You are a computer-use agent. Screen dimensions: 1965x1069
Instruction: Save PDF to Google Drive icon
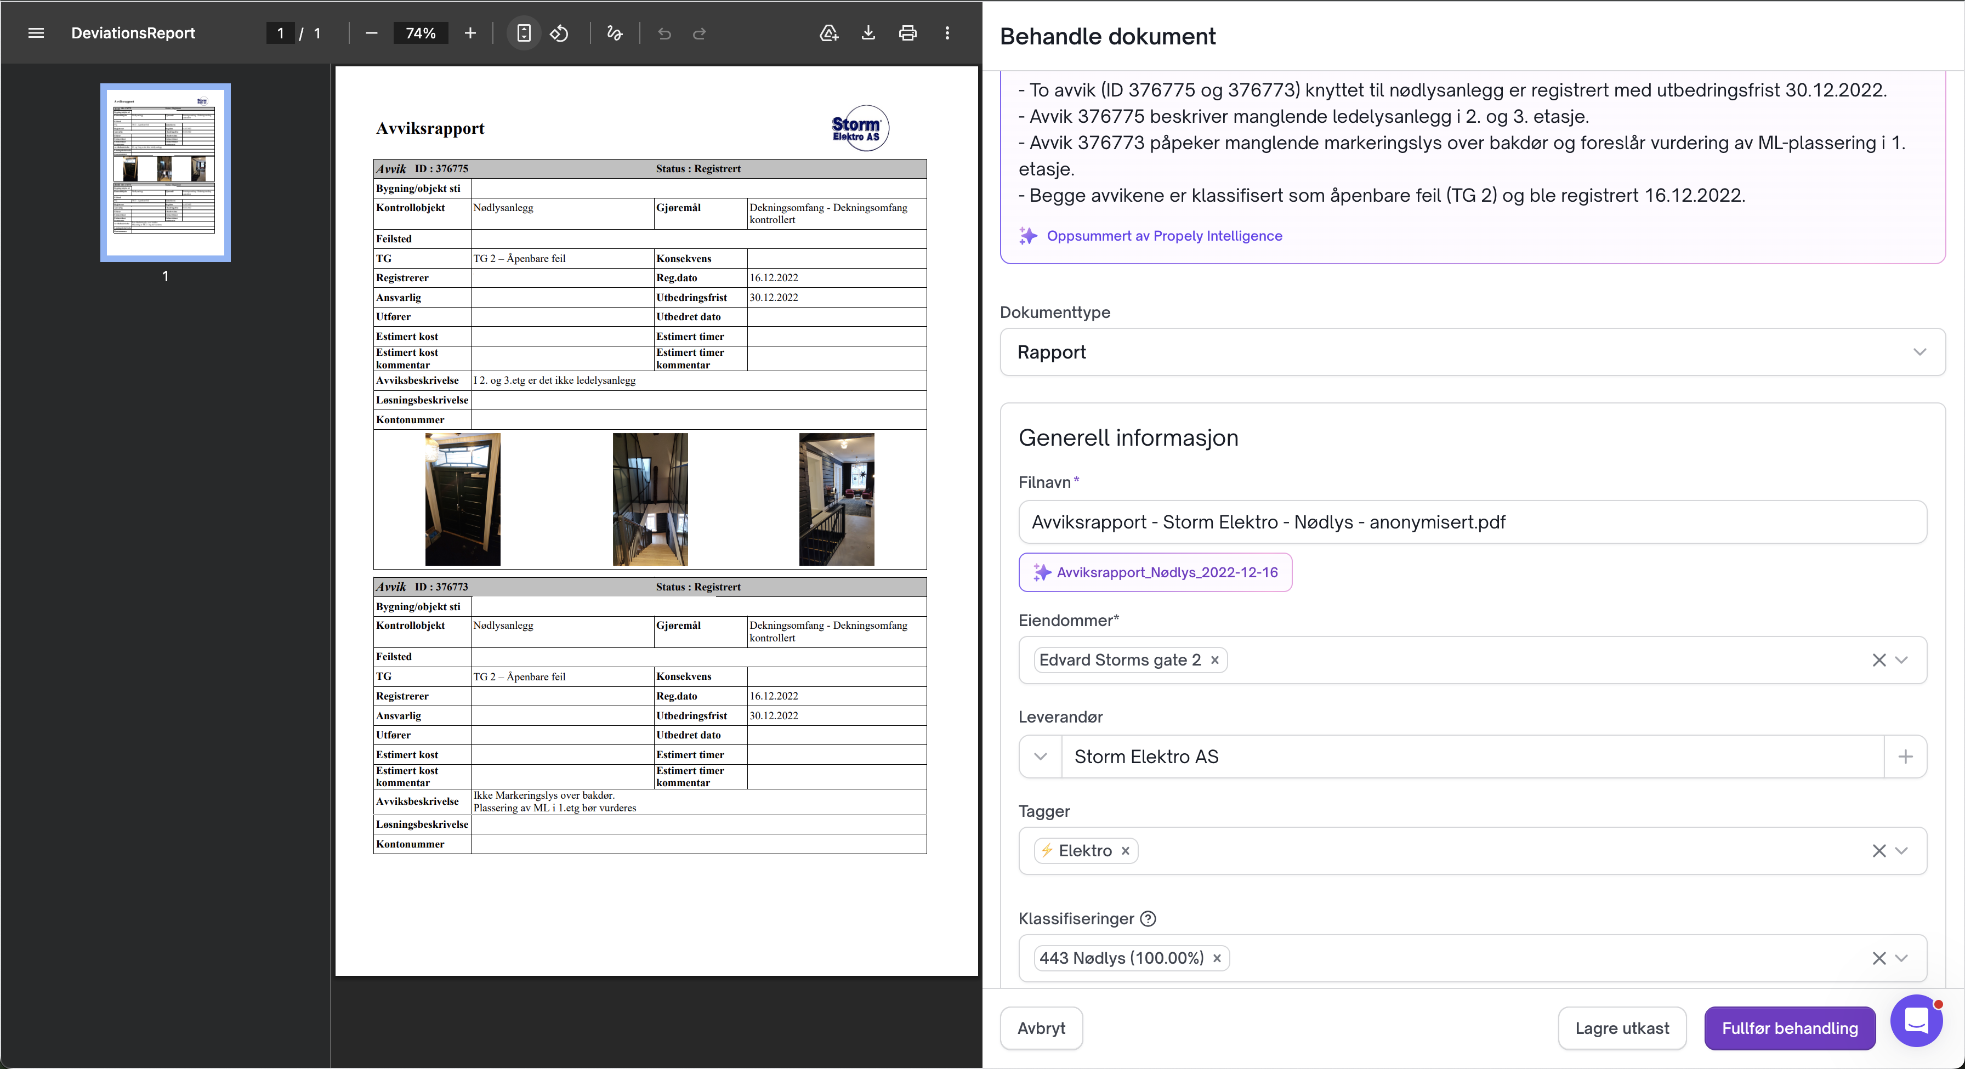(828, 33)
